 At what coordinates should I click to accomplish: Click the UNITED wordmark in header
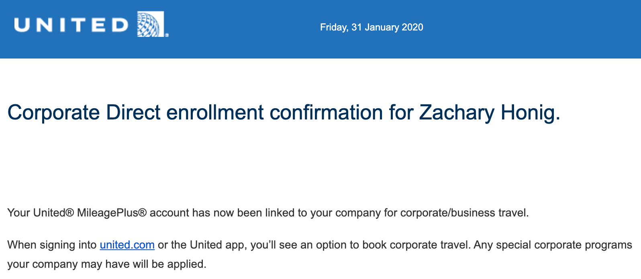[x=71, y=25]
